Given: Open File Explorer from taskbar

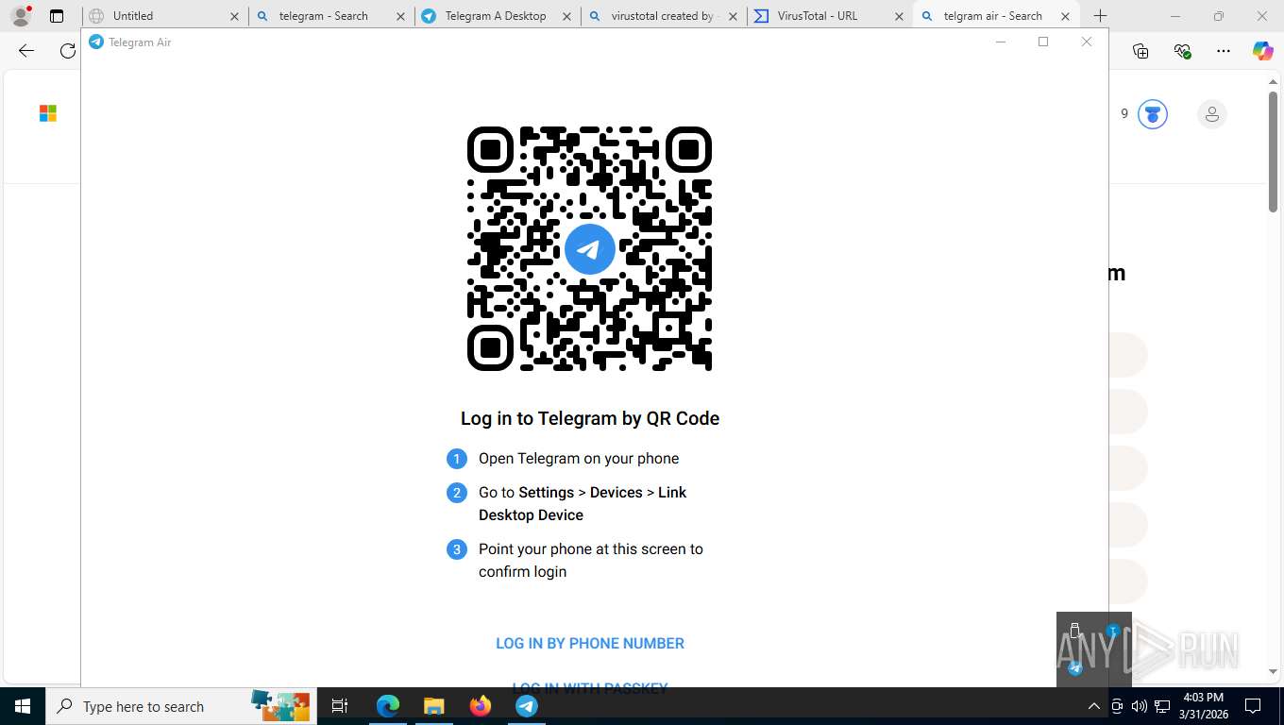Looking at the screenshot, I should click(x=433, y=706).
